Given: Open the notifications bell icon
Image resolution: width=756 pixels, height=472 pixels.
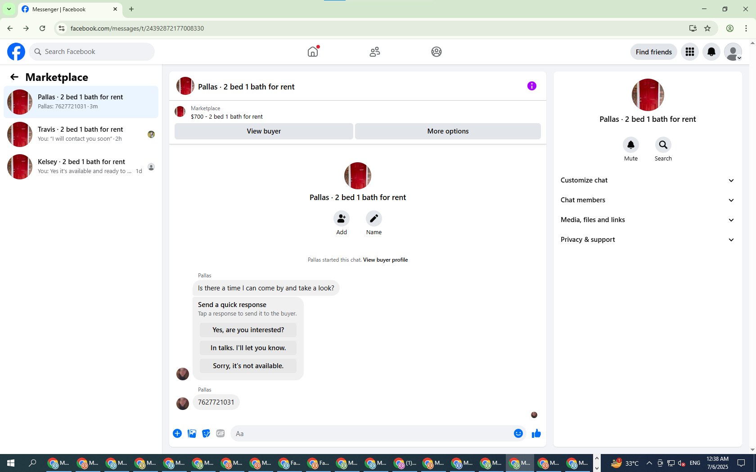Looking at the screenshot, I should tap(711, 52).
